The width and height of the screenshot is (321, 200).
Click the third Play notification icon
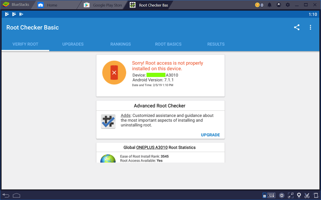click(21, 14)
